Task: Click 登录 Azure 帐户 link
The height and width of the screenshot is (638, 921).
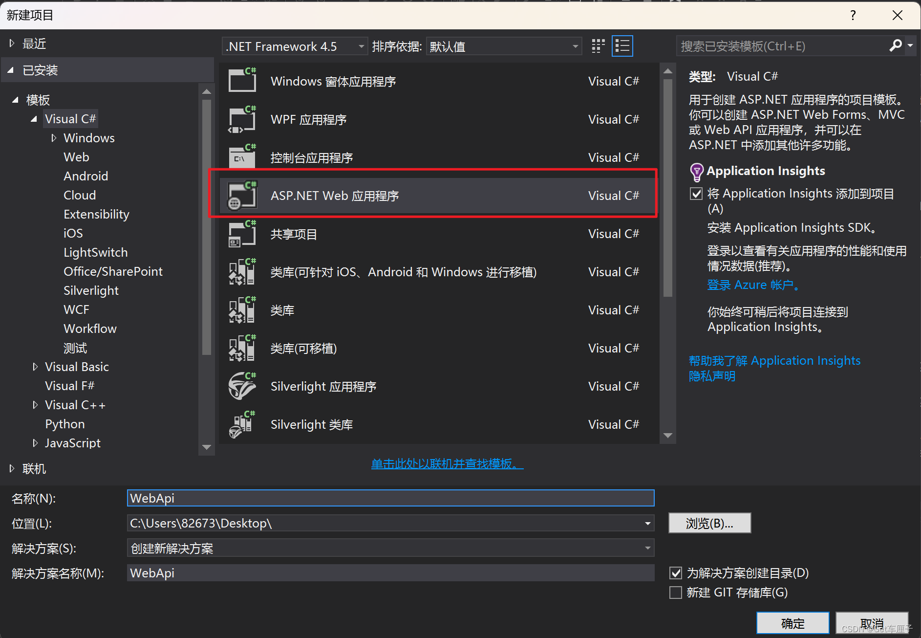Action: point(753,285)
